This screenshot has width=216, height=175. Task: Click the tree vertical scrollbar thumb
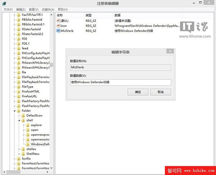point(51,65)
